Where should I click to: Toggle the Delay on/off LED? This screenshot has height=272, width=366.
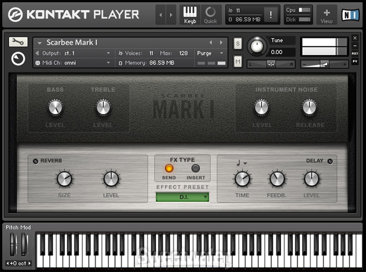pyautogui.click(x=330, y=161)
